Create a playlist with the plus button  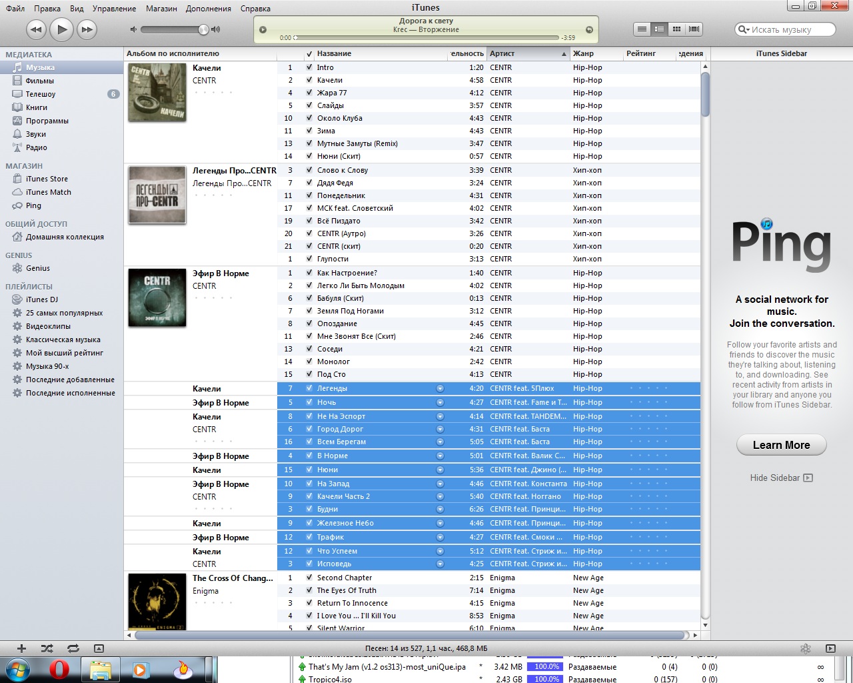click(x=21, y=648)
